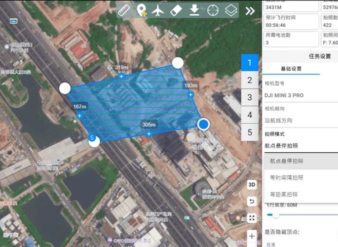Viewport: 338px width, 247px height.
Task: Open the map layers icon
Action: click(x=231, y=10)
